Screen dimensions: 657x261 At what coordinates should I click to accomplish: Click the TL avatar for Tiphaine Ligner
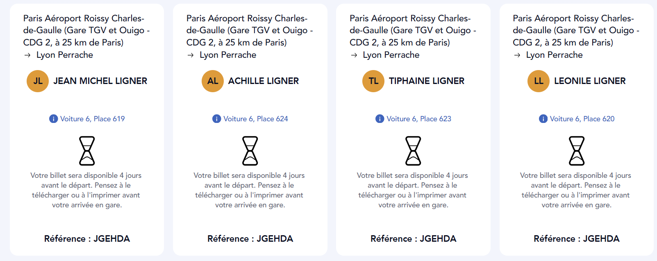click(373, 81)
